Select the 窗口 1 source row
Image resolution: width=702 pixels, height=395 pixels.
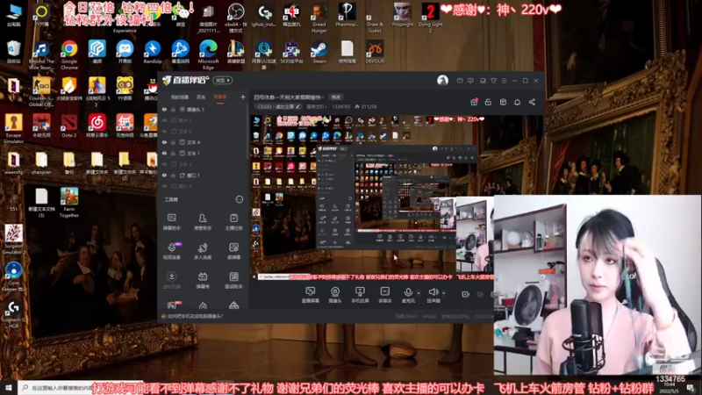[x=203, y=175]
